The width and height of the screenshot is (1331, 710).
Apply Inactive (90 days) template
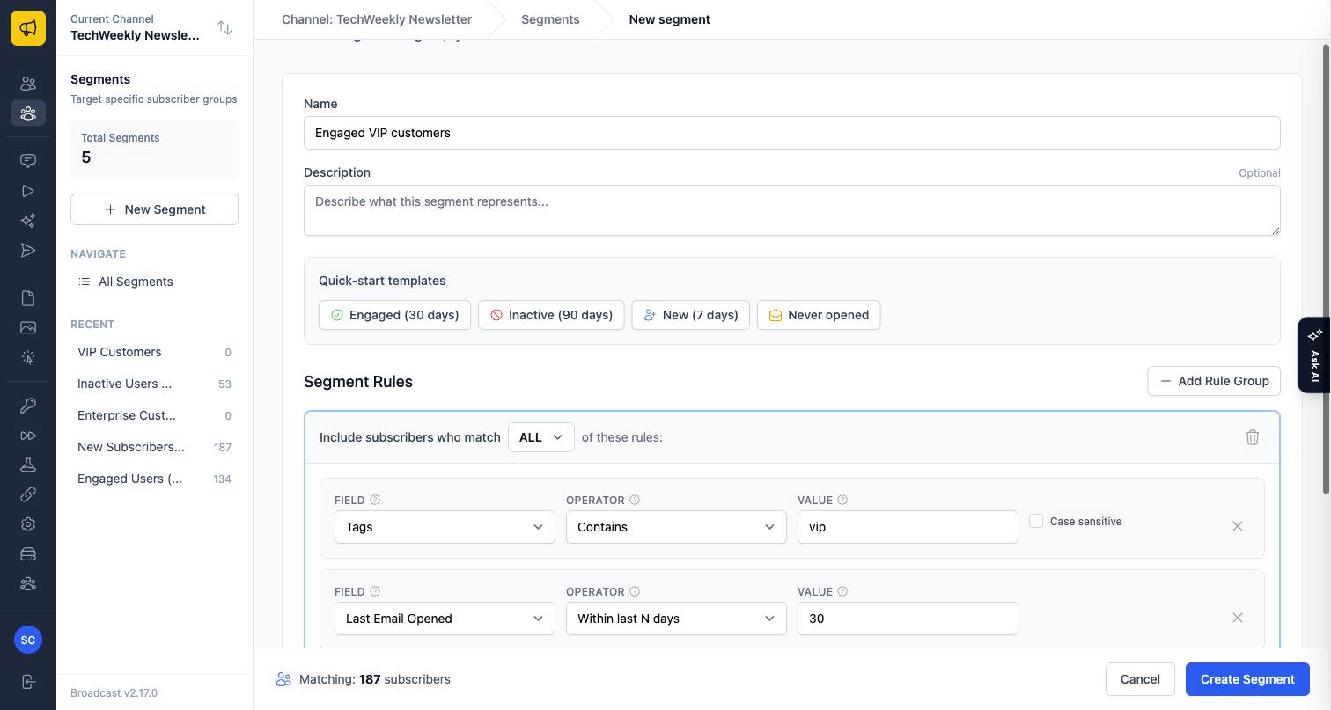551,315
